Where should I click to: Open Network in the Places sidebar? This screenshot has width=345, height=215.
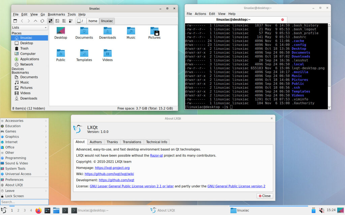click(27, 64)
